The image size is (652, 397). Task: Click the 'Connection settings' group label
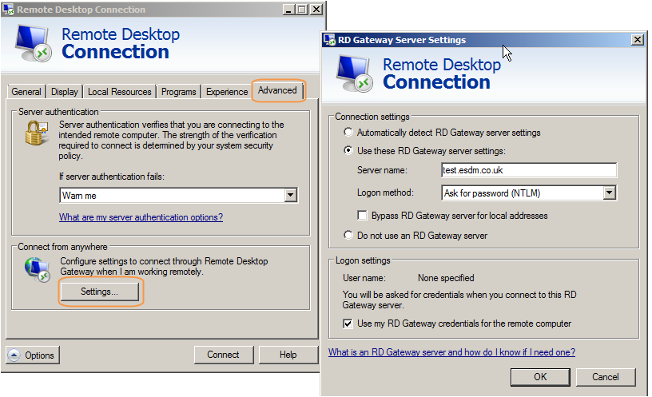(x=372, y=117)
